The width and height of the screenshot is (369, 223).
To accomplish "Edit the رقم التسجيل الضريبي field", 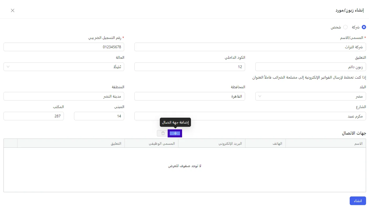I will (64, 47).
